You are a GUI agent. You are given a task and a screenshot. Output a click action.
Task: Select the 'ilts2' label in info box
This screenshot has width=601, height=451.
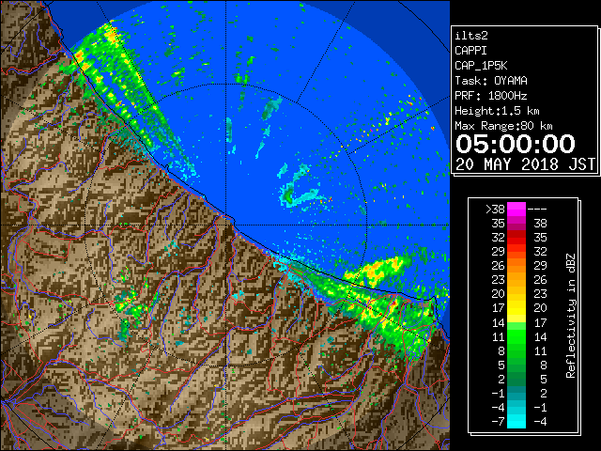471,36
